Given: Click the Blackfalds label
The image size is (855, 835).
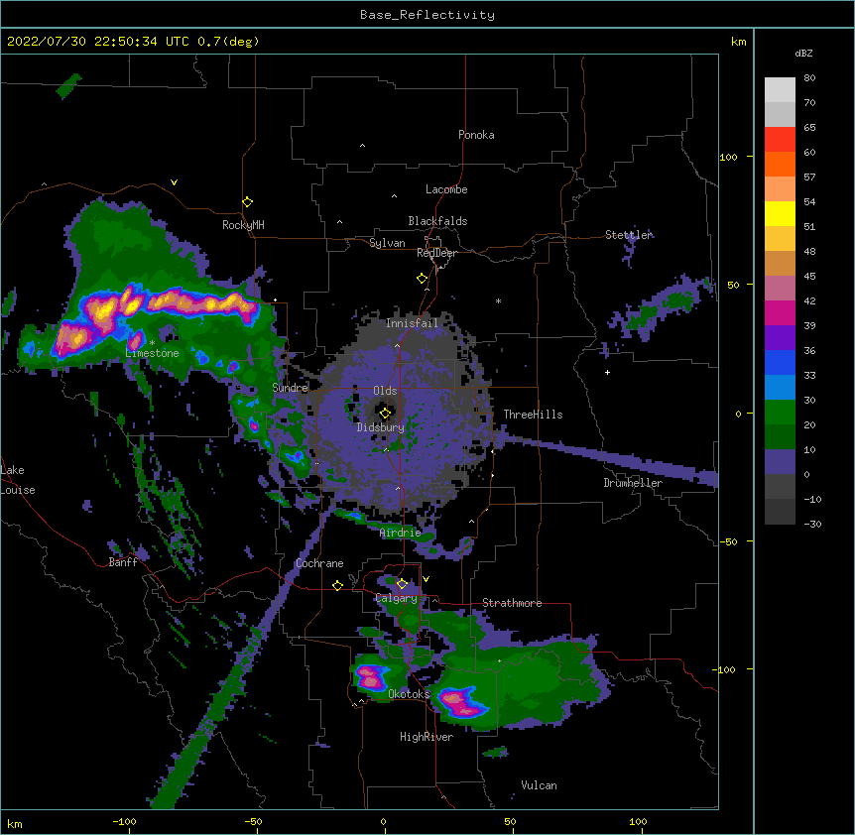Looking at the screenshot, I should [x=437, y=221].
